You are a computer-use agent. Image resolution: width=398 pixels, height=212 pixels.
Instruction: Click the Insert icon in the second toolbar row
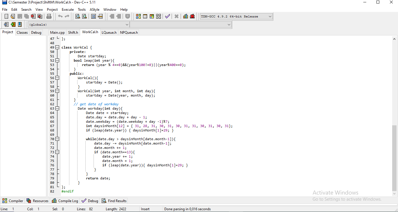click(x=6, y=24)
